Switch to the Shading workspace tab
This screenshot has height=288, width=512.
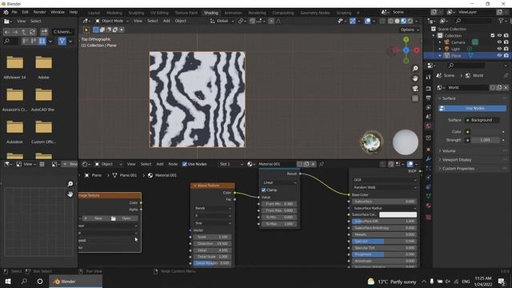pos(211,13)
